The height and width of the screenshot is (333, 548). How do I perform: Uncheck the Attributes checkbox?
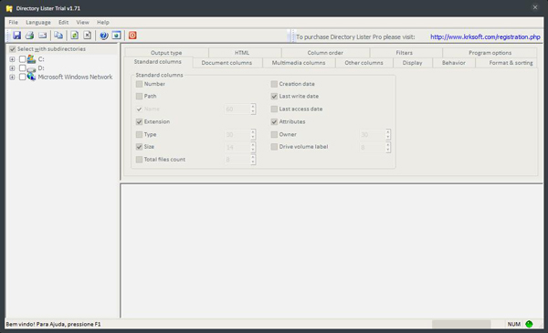click(x=274, y=121)
